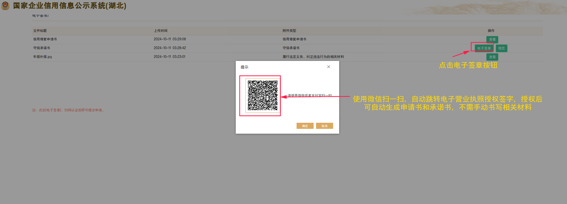Click the 附件类型 column header
This screenshot has width=567, height=204.
[289, 31]
